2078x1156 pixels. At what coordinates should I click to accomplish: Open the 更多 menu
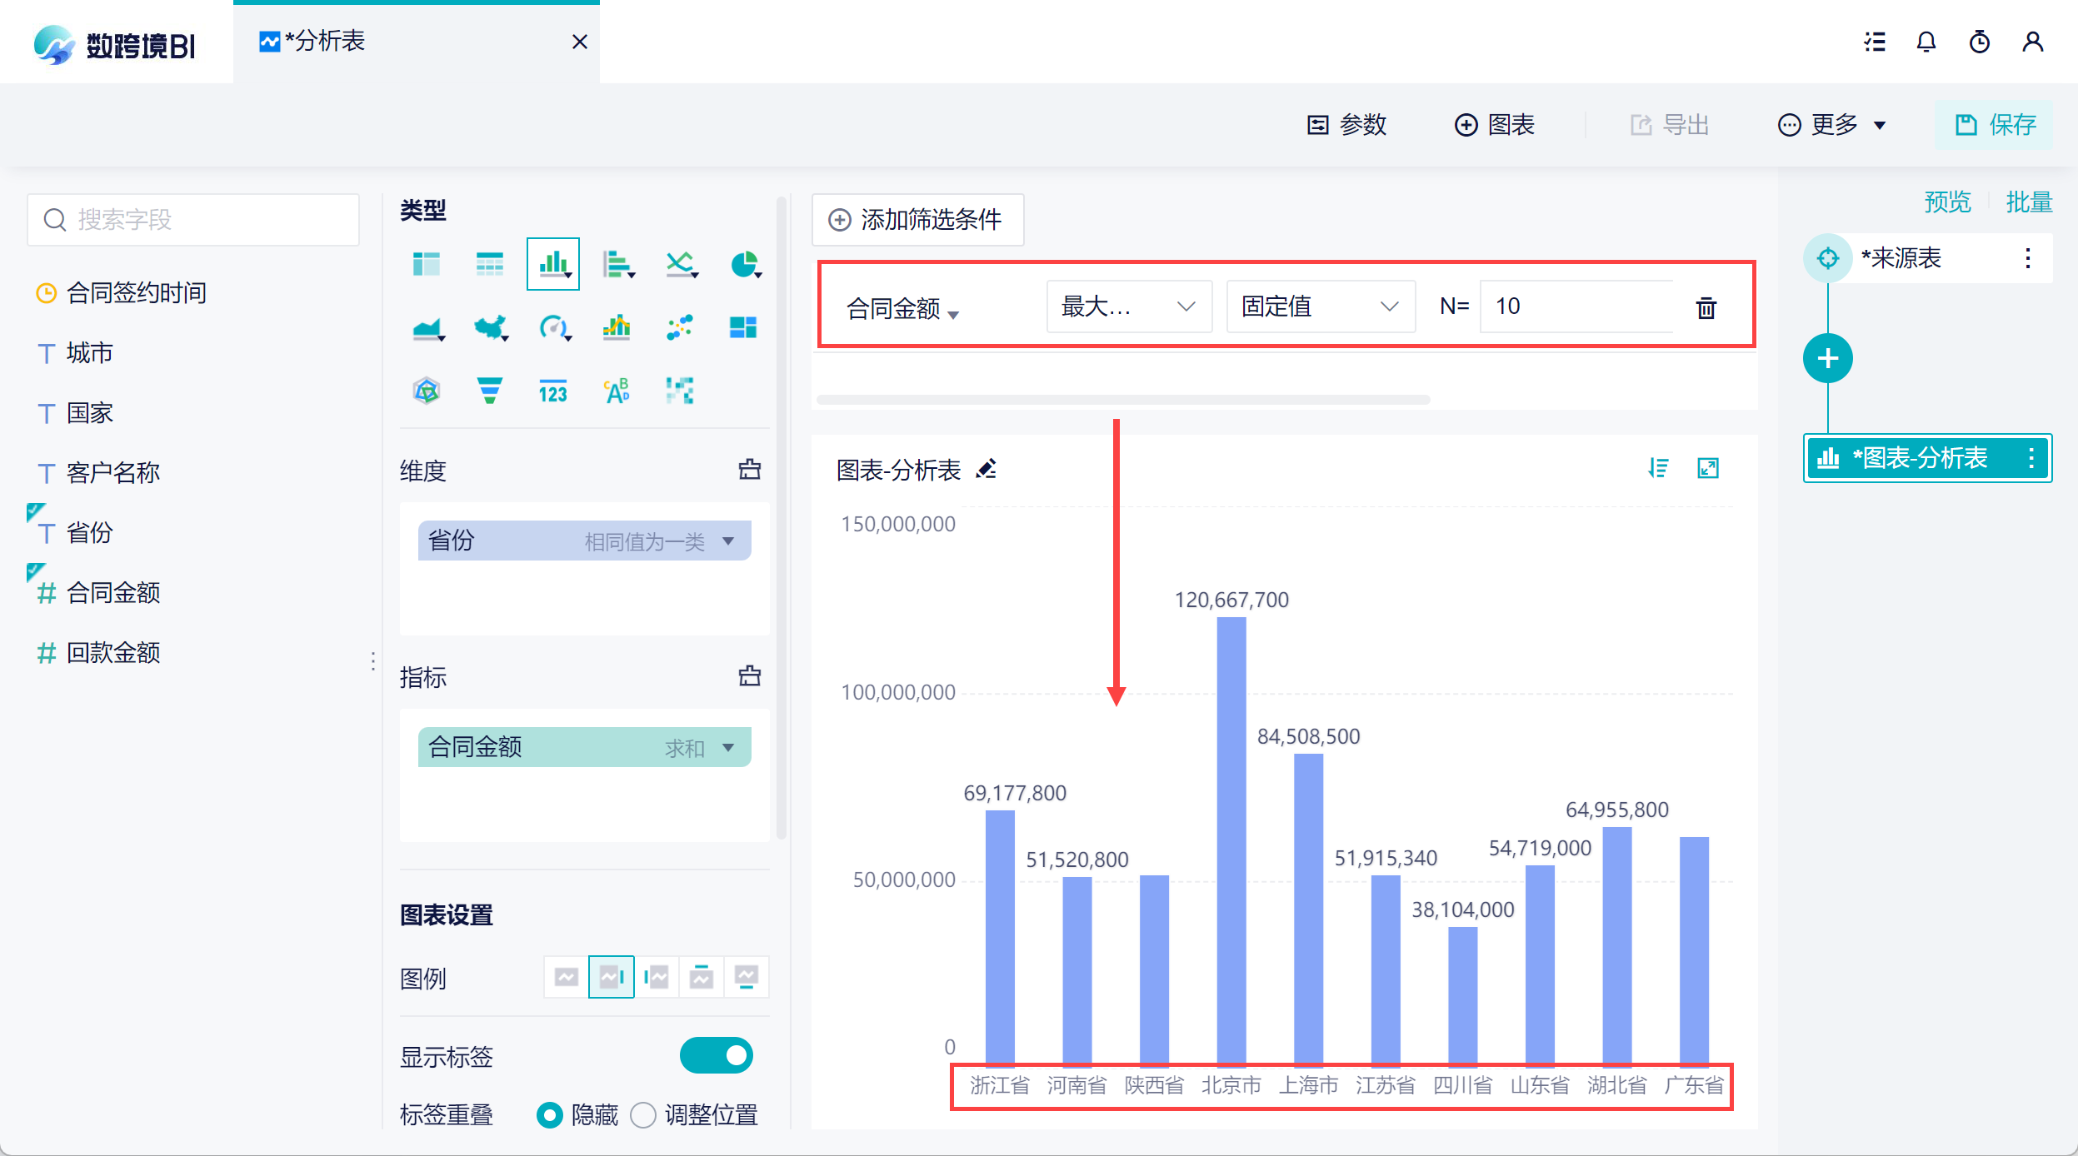tap(1831, 125)
